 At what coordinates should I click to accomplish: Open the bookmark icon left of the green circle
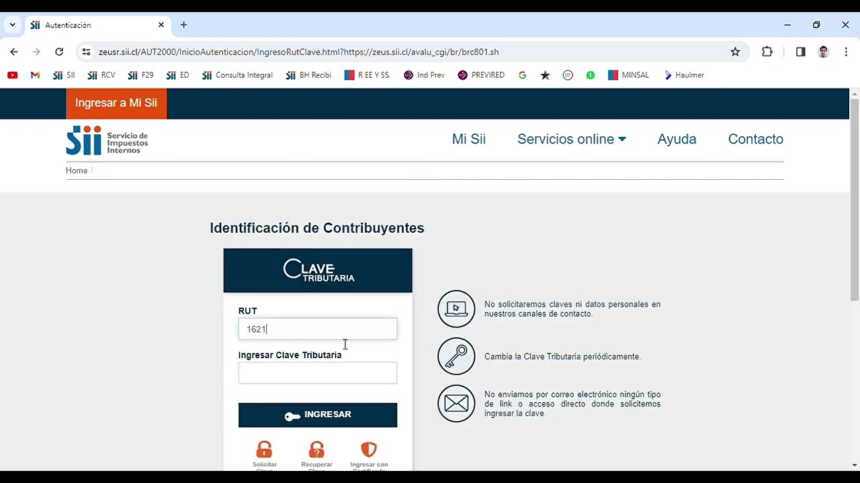point(568,75)
